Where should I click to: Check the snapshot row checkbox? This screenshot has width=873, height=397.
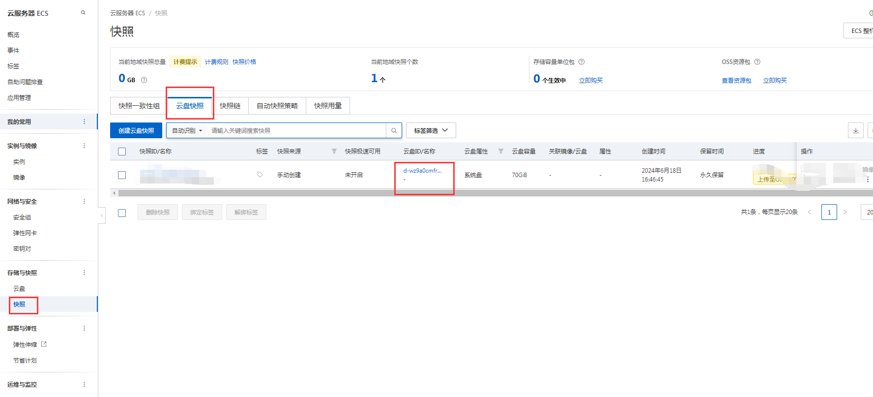coord(122,175)
